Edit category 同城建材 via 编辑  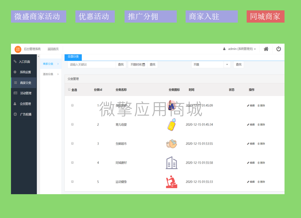(251, 163)
